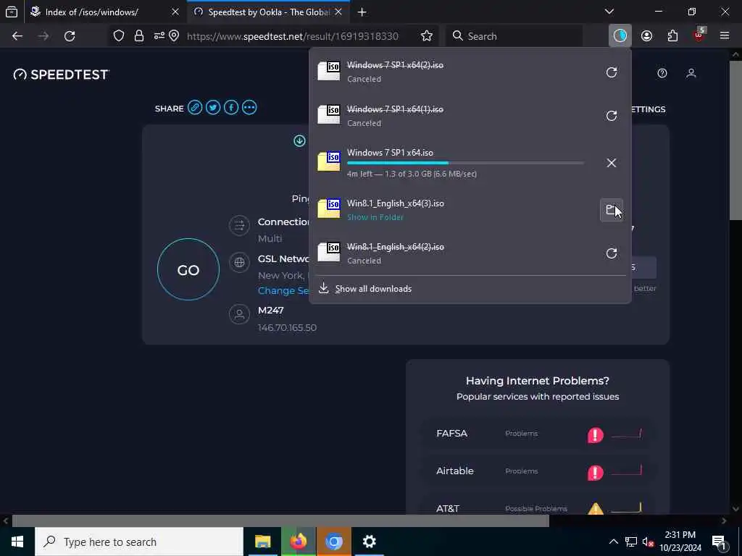Image resolution: width=742 pixels, height=556 pixels.
Task: Click the Connections mode icon
Action: click(239, 226)
